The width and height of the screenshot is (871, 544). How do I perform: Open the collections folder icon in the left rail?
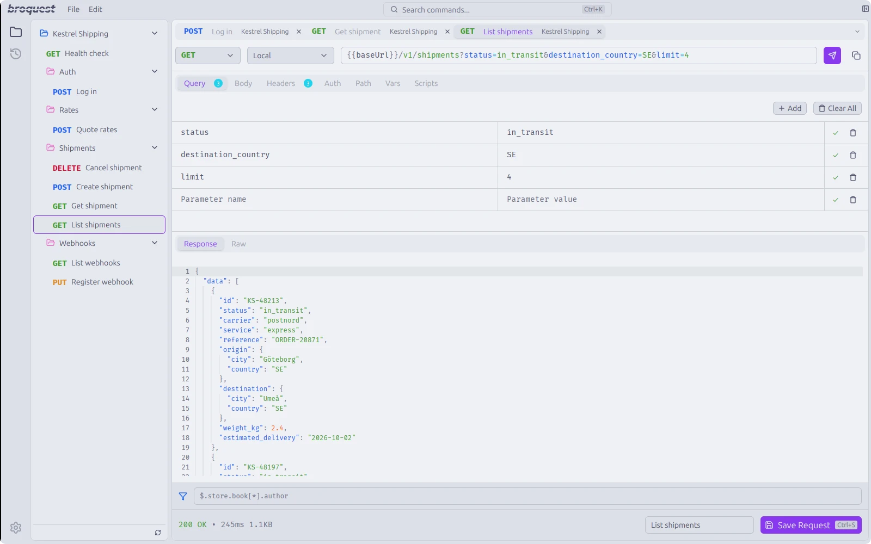(x=16, y=32)
